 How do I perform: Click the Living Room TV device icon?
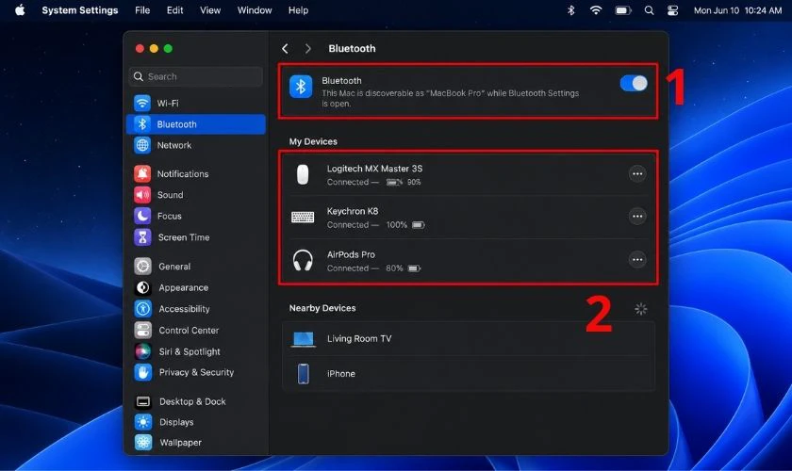303,339
